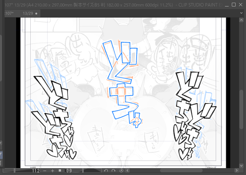Click the zoom out minus icon
This screenshot has width=246, height=175.
coord(45,171)
